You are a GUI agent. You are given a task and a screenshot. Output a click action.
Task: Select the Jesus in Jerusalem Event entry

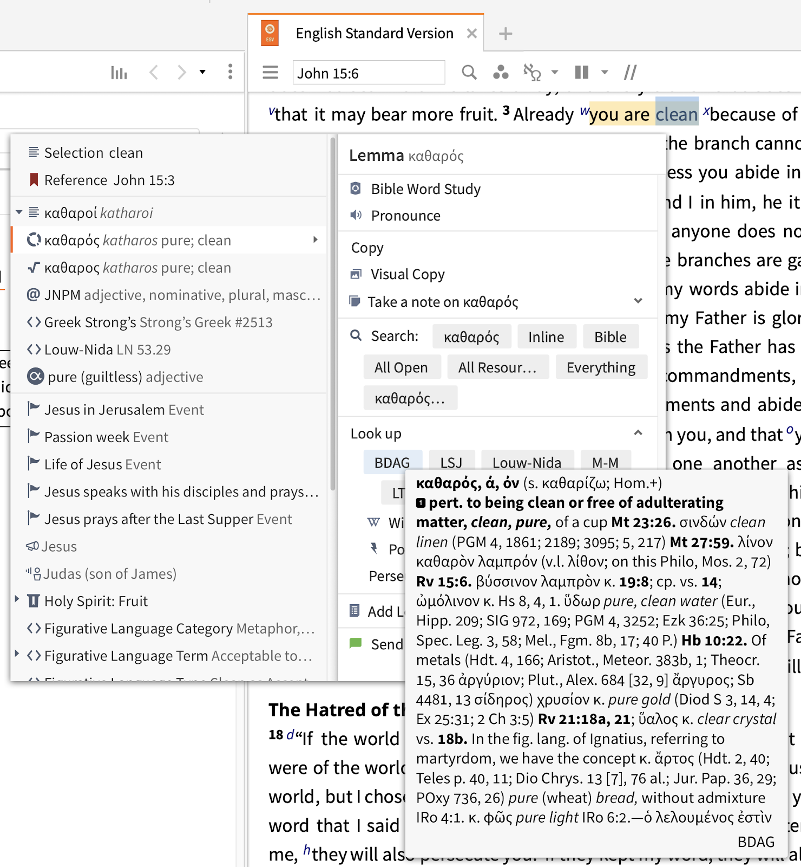click(169, 410)
